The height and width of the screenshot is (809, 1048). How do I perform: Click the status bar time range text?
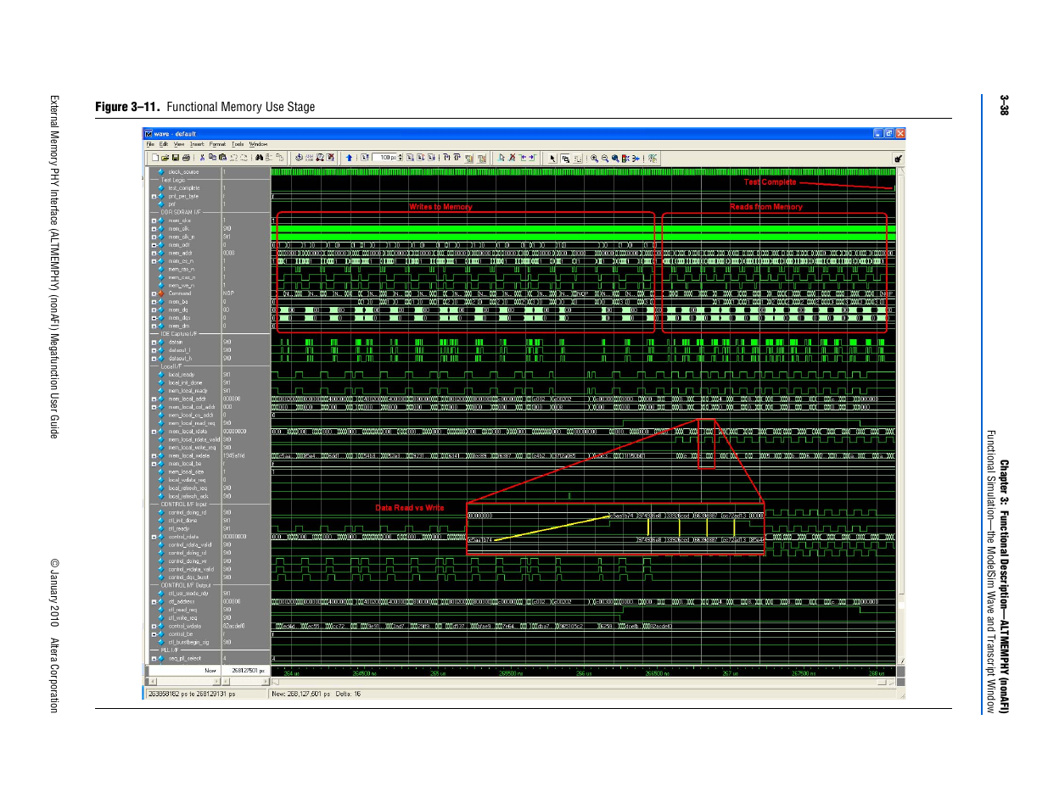tap(192, 694)
